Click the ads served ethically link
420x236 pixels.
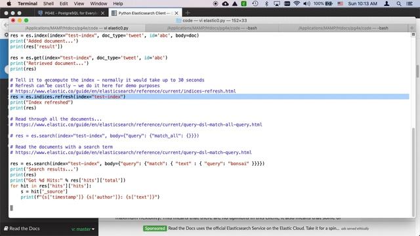click(x=355, y=229)
